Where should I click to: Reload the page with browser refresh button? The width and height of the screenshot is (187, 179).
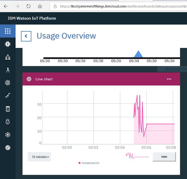(28, 6)
